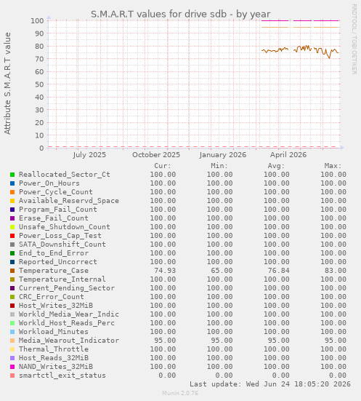Click the October 2025 axis label
The image size is (361, 401).
pyautogui.click(x=156, y=155)
